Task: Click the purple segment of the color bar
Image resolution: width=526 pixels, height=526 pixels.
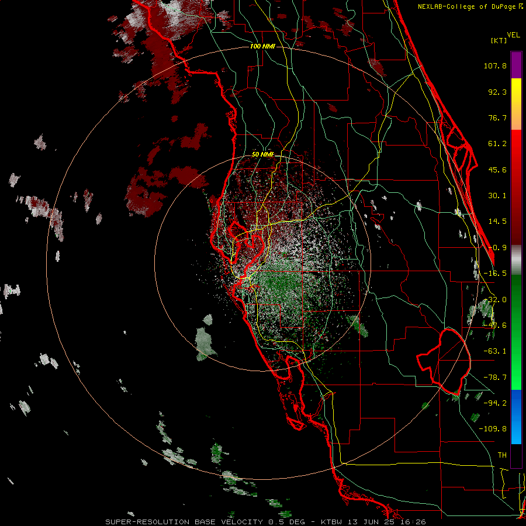Action: [x=516, y=65]
